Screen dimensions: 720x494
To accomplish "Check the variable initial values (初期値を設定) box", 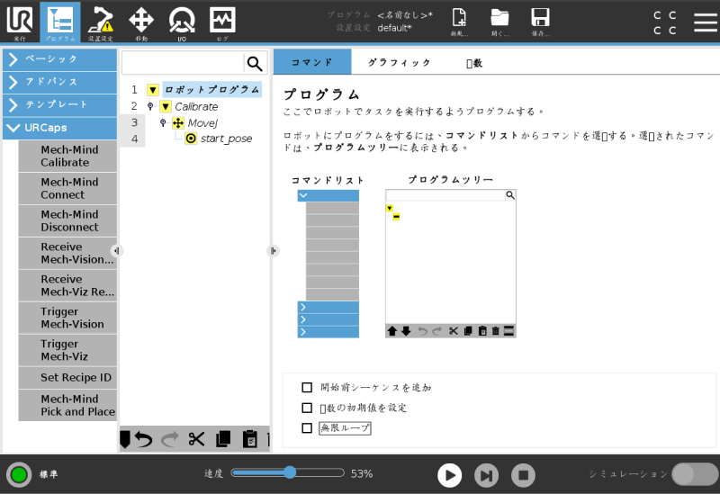I will coord(307,408).
